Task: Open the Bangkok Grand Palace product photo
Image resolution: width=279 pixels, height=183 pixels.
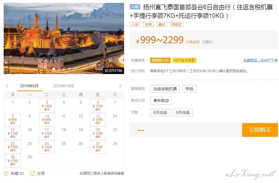Action: [64, 38]
